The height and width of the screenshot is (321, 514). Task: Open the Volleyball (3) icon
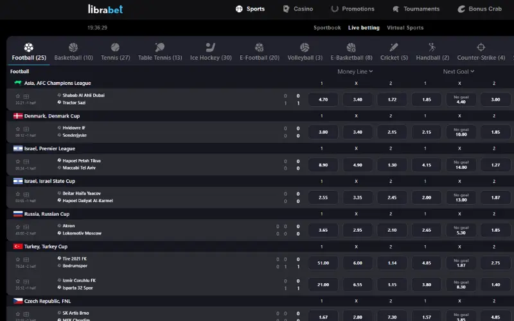pyautogui.click(x=305, y=48)
